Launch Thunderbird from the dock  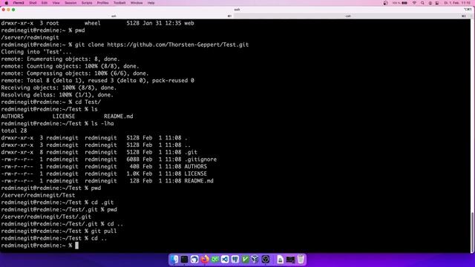coord(194,259)
